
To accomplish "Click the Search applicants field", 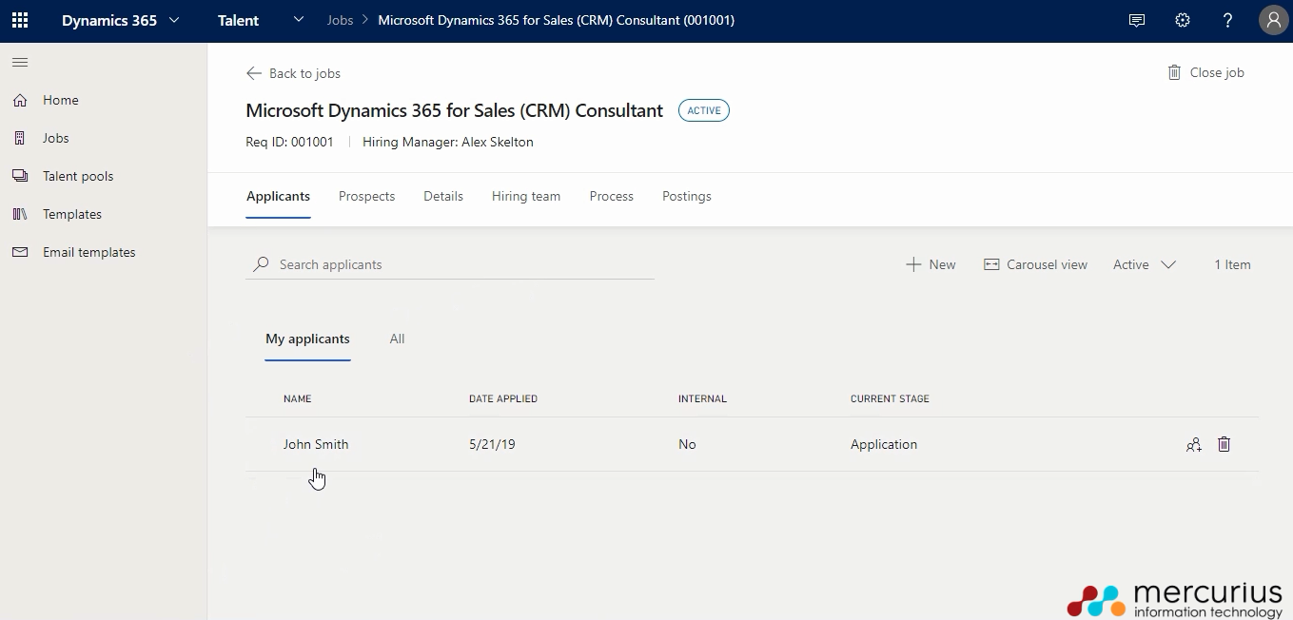I will pos(450,264).
